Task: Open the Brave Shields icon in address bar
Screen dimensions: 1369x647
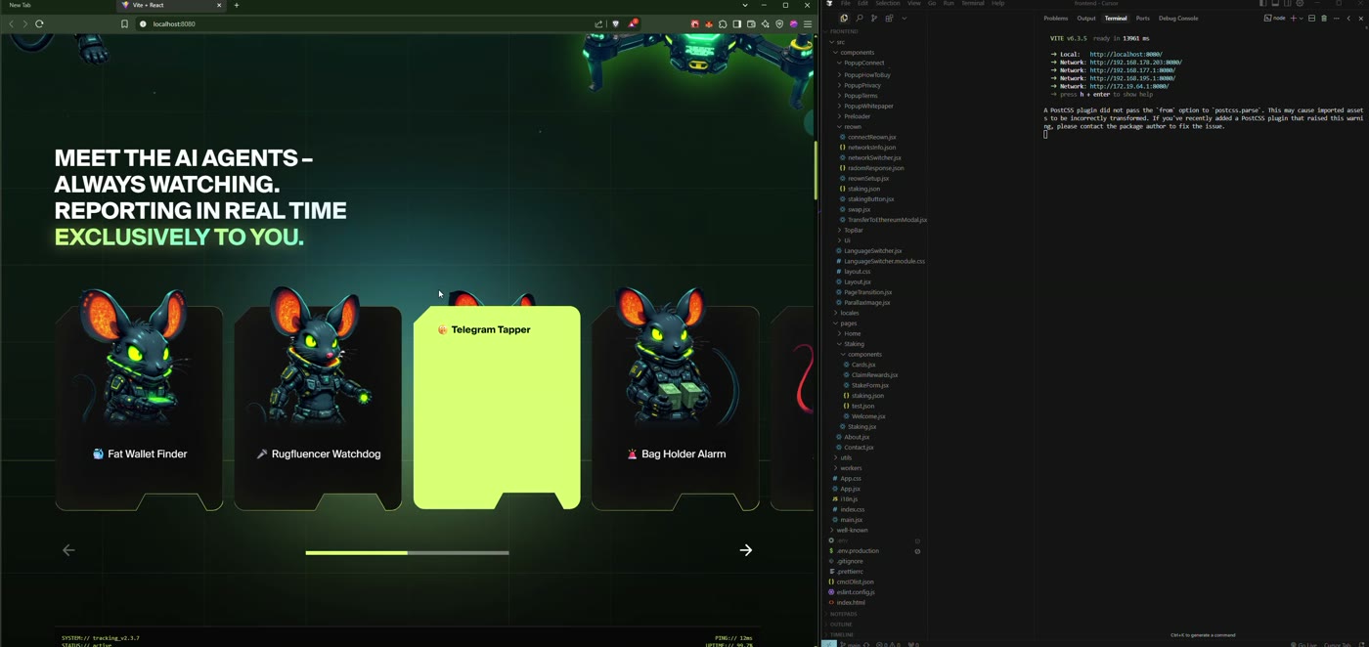Action: tap(615, 23)
